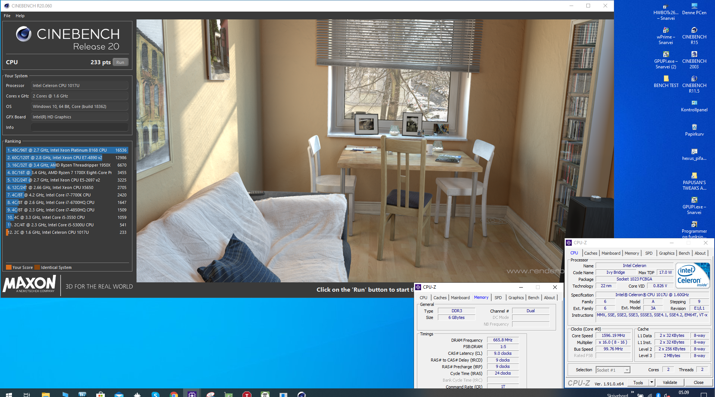Open Task View from the taskbar
The width and height of the screenshot is (715, 397).
click(26, 394)
